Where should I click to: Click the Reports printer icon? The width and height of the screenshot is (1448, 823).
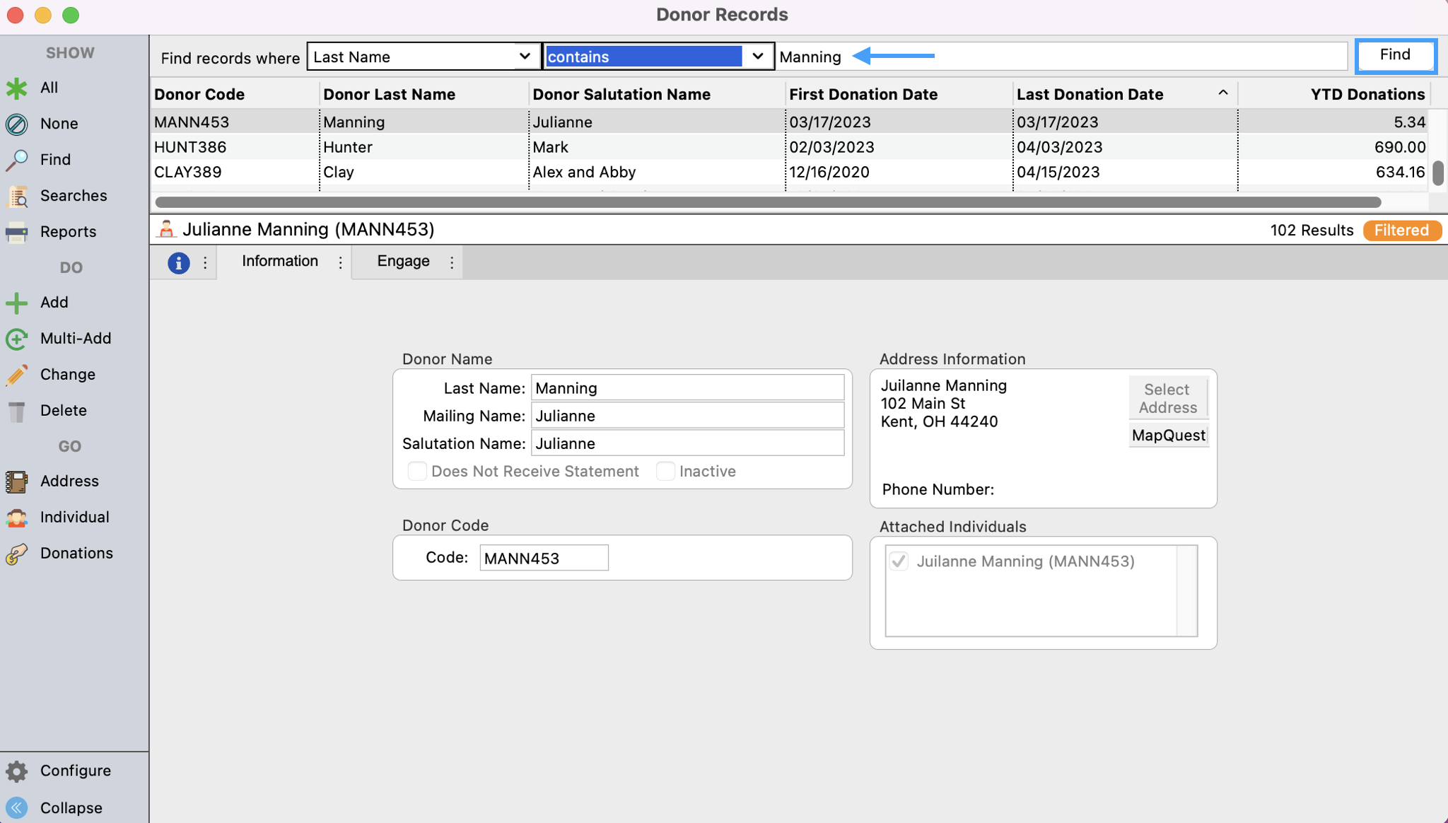16,232
